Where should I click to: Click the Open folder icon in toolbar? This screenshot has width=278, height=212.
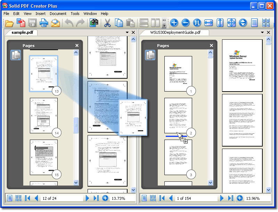click(9, 23)
